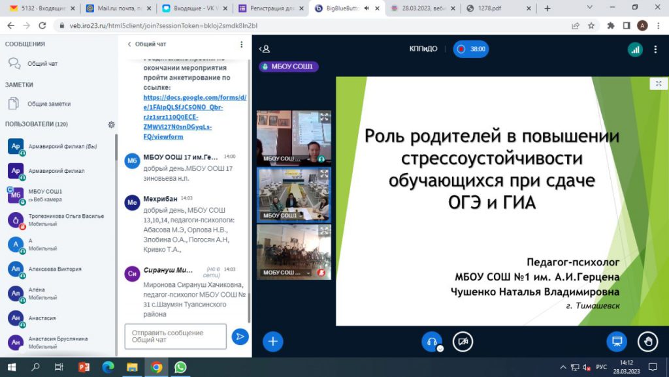Open WhatsApp from the Windows taskbar
This screenshot has width=669, height=377.
pyautogui.click(x=180, y=367)
